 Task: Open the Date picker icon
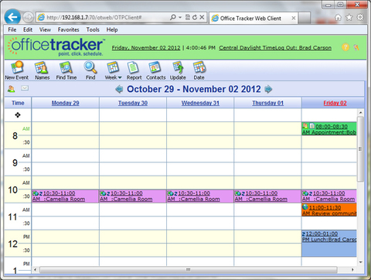[199, 70]
